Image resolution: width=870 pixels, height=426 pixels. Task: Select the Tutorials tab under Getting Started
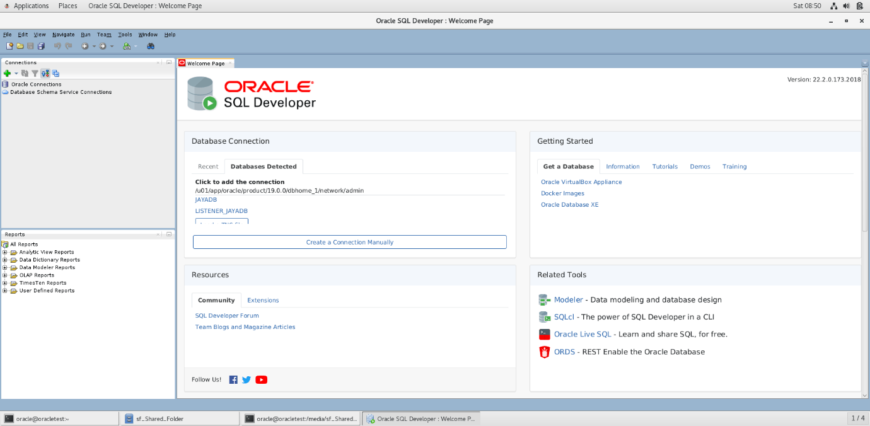pos(664,166)
